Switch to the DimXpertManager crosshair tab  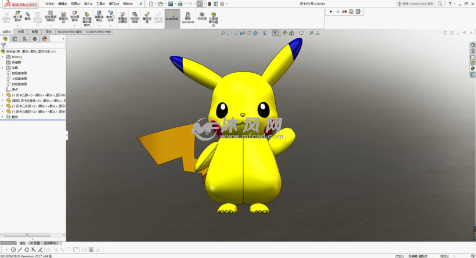[x=35, y=38]
